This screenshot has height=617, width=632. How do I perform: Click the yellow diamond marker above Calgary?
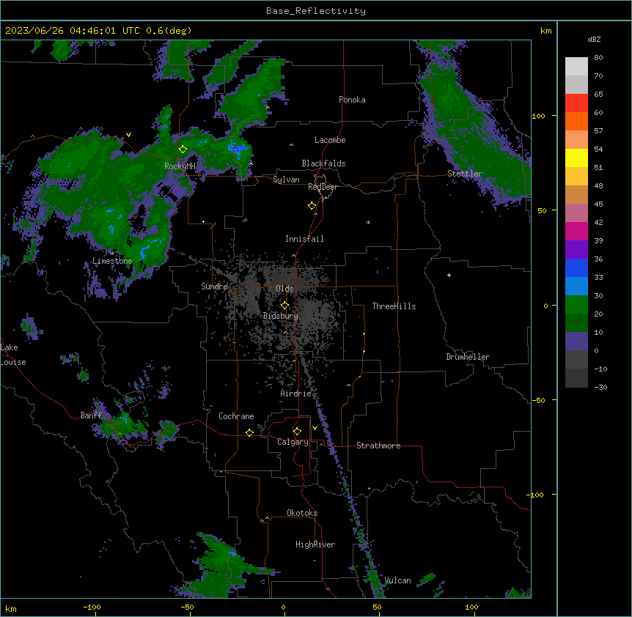point(297,432)
